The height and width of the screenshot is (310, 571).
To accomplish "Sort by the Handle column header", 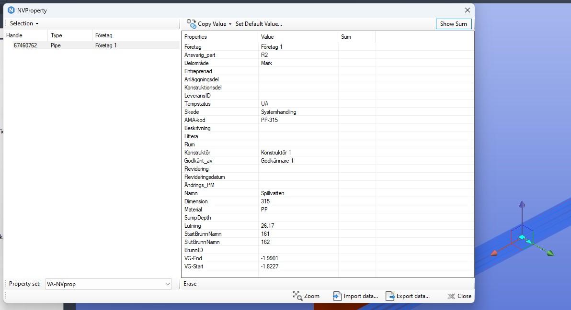I will [25, 35].
